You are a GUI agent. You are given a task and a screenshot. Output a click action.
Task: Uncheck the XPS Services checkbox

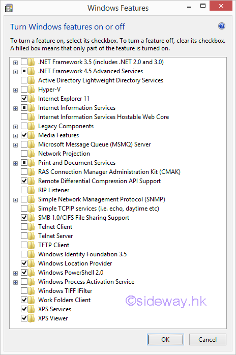click(x=24, y=309)
